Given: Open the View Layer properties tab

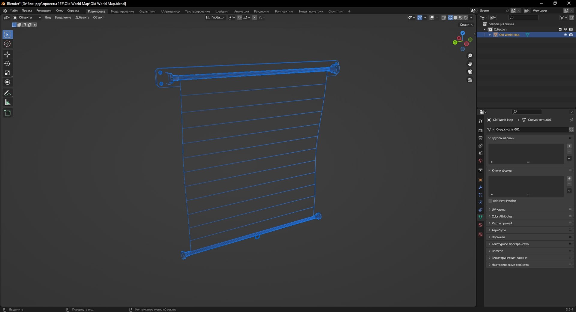Looking at the screenshot, I should pyautogui.click(x=480, y=145).
